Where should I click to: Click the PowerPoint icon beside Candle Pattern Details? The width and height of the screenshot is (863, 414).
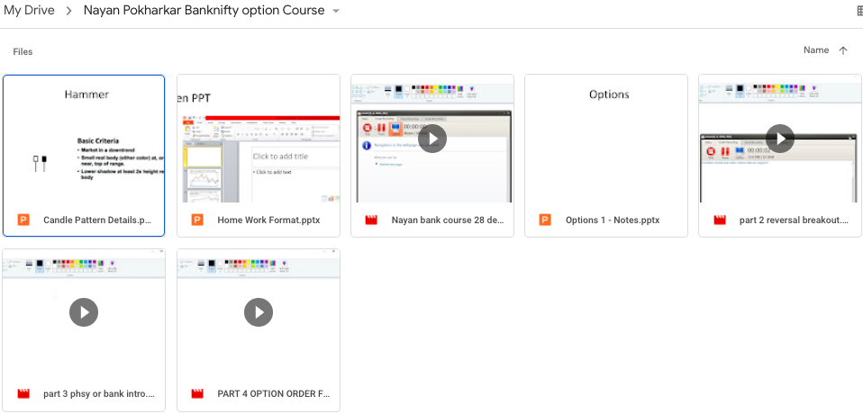[24, 220]
